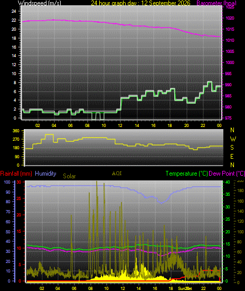Click the 1000 barometer scale value
This screenshot has height=291, width=245.
pos(230,62)
